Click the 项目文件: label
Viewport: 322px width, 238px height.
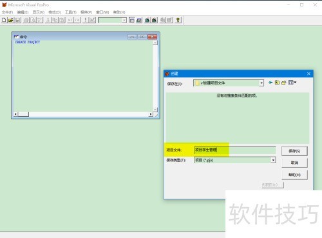(174, 150)
